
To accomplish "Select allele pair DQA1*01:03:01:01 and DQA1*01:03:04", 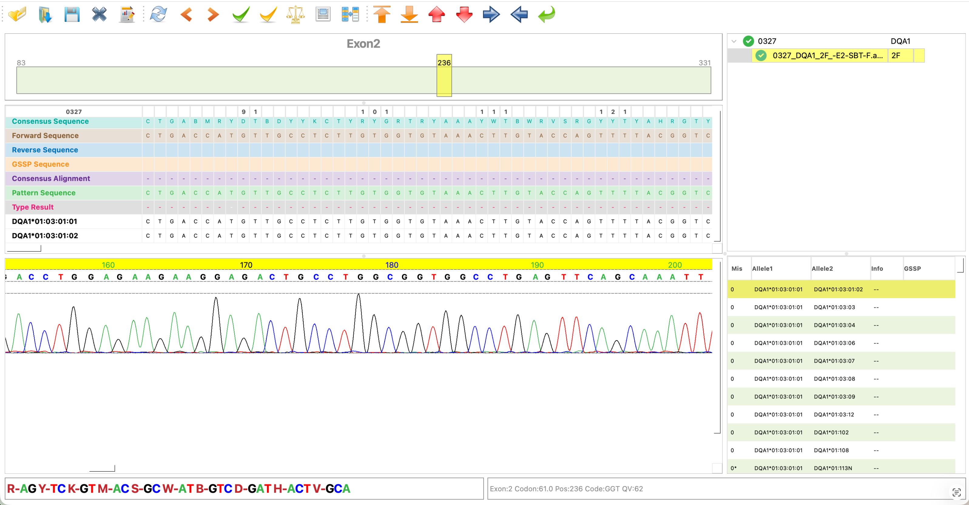I will tap(809, 325).
